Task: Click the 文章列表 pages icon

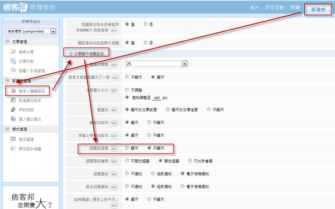Action: coord(13,61)
